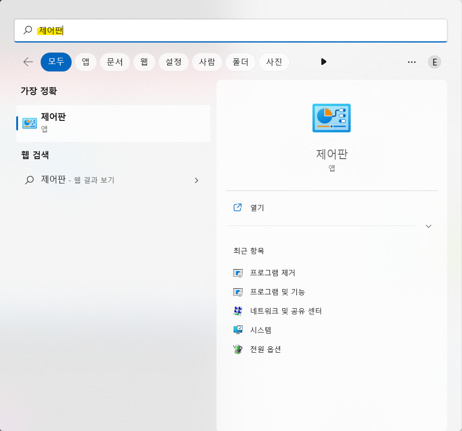Click the 네트워크 및 공유 센터 icon
This screenshot has height=431, width=462.
coord(238,311)
